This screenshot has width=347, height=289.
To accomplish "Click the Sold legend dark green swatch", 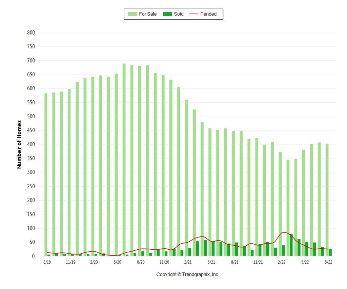I will tap(167, 14).
